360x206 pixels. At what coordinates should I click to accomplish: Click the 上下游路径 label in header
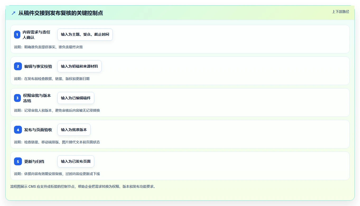click(340, 12)
